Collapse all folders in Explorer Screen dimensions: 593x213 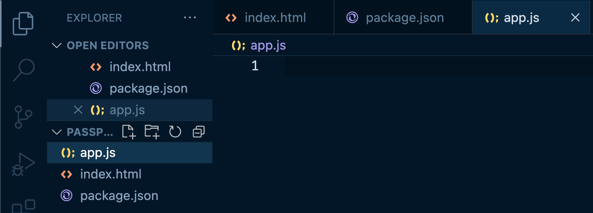(199, 132)
